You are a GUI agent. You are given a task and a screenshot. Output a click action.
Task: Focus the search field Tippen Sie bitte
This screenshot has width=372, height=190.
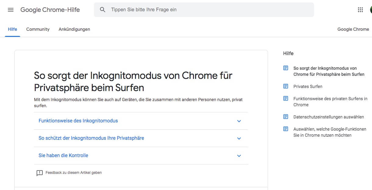click(204, 10)
